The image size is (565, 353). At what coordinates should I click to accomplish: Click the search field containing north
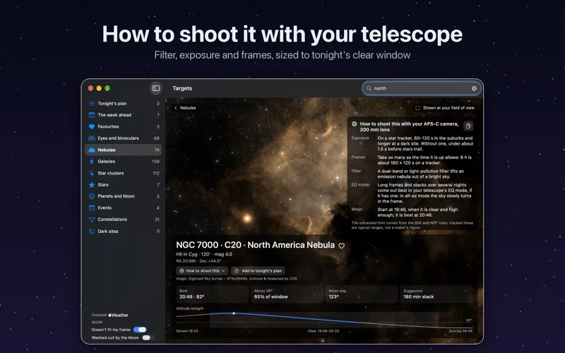click(422, 88)
